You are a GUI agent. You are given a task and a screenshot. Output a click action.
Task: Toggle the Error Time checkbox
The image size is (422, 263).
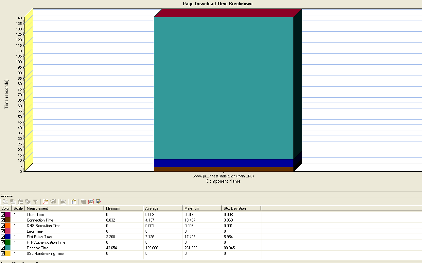click(x=3, y=231)
